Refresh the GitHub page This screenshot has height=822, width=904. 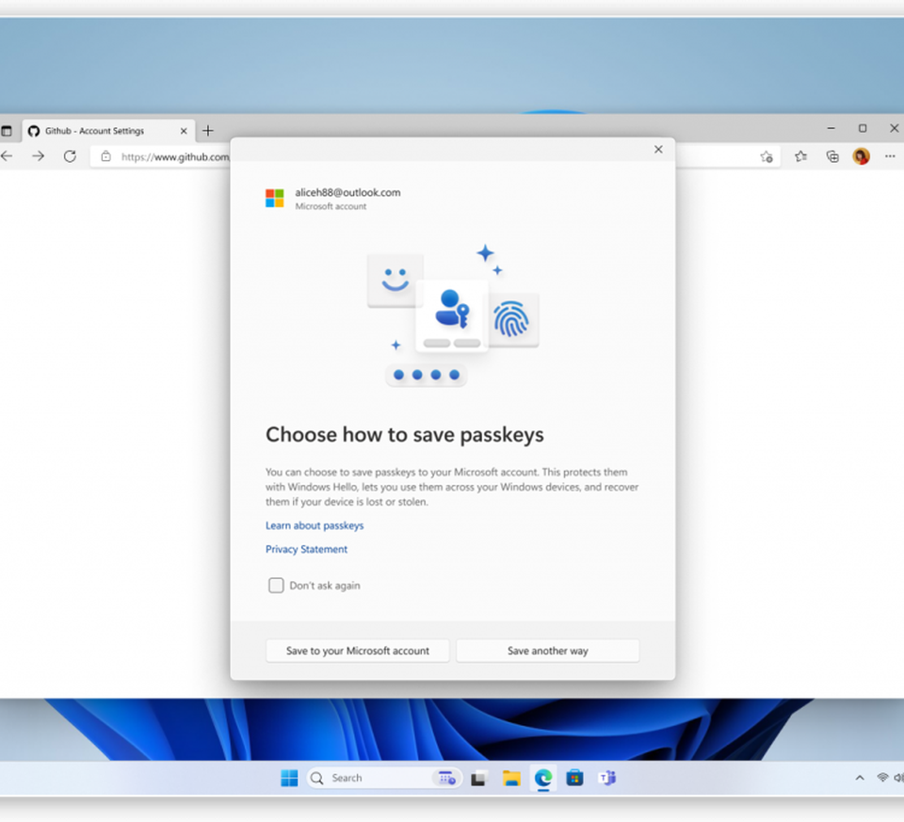click(x=70, y=156)
